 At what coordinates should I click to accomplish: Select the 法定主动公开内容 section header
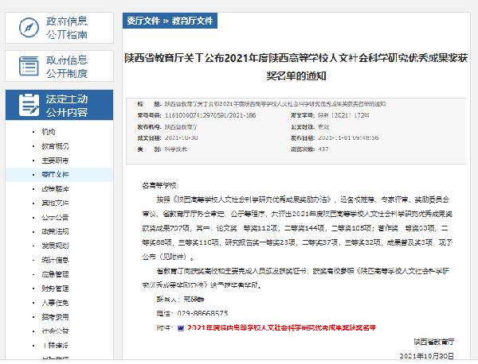pos(66,105)
